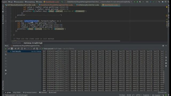Viewport: 171px width, 96px height.
Task: Open the sbt shell tool window
Action: [53, 93]
